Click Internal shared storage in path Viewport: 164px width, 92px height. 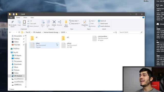51,32
